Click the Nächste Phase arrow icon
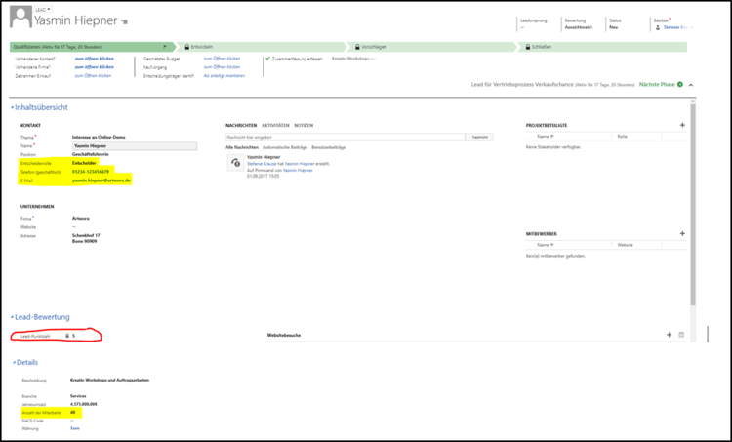The image size is (732, 442). point(679,85)
